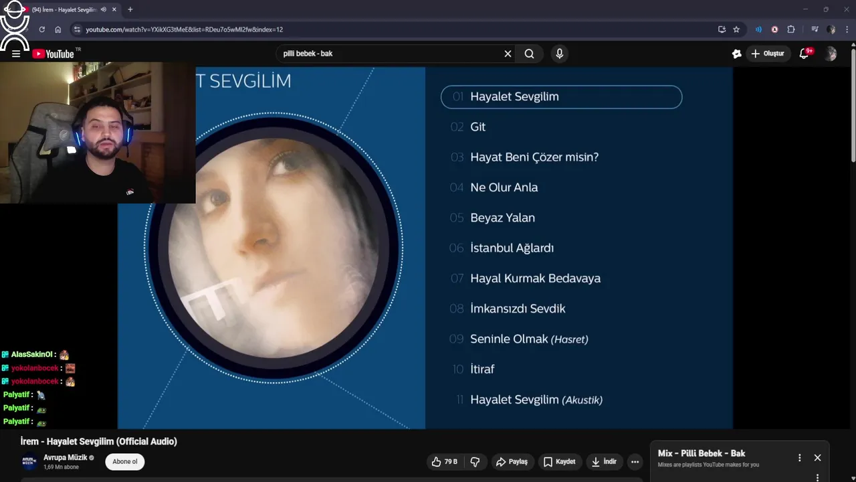This screenshot has width=856, height=482.
Task: Open the Chrome three-dot menu
Action: click(847, 29)
